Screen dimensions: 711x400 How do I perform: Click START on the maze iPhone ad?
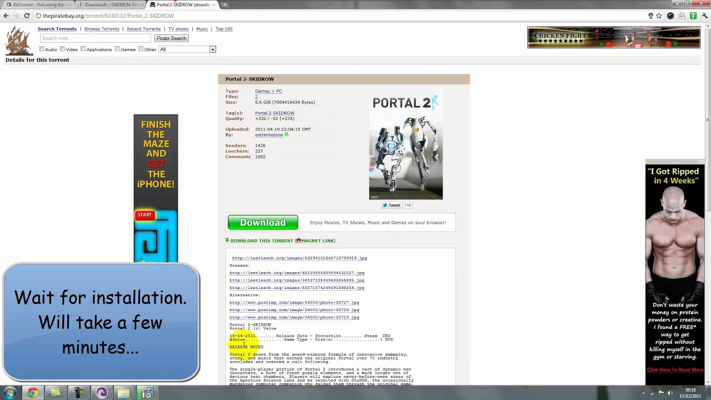click(x=144, y=215)
